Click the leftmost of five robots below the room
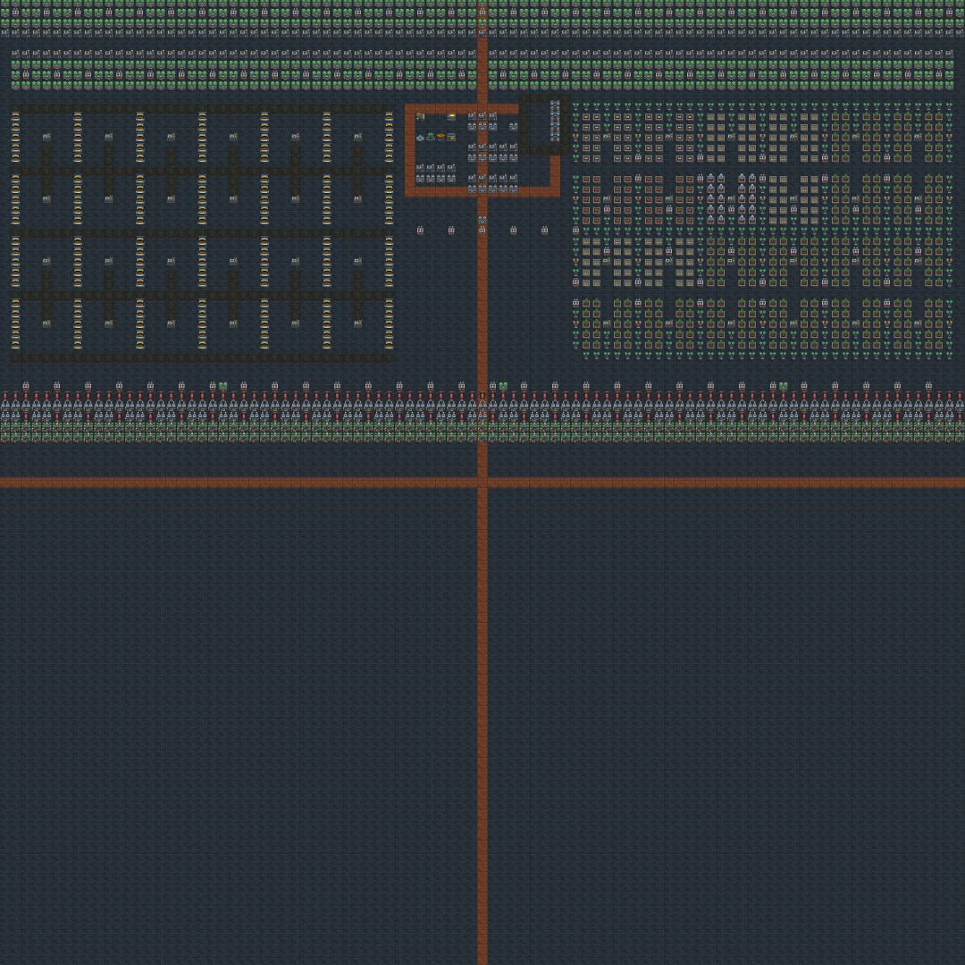This screenshot has height=965, width=965. pyautogui.click(x=420, y=231)
